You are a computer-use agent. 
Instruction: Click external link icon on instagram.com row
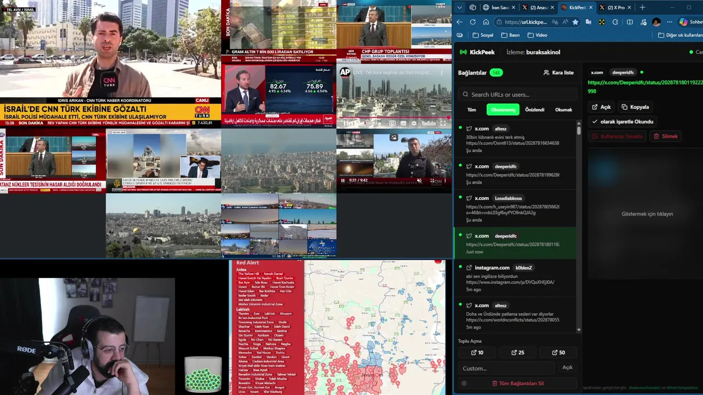(x=469, y=268)
